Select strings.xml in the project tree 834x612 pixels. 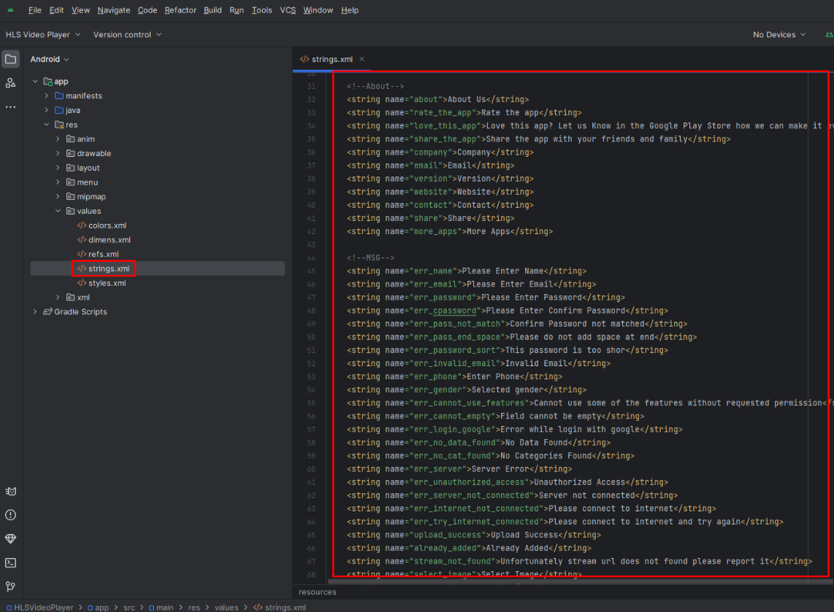pyautogui.click(x=109, y=268)
